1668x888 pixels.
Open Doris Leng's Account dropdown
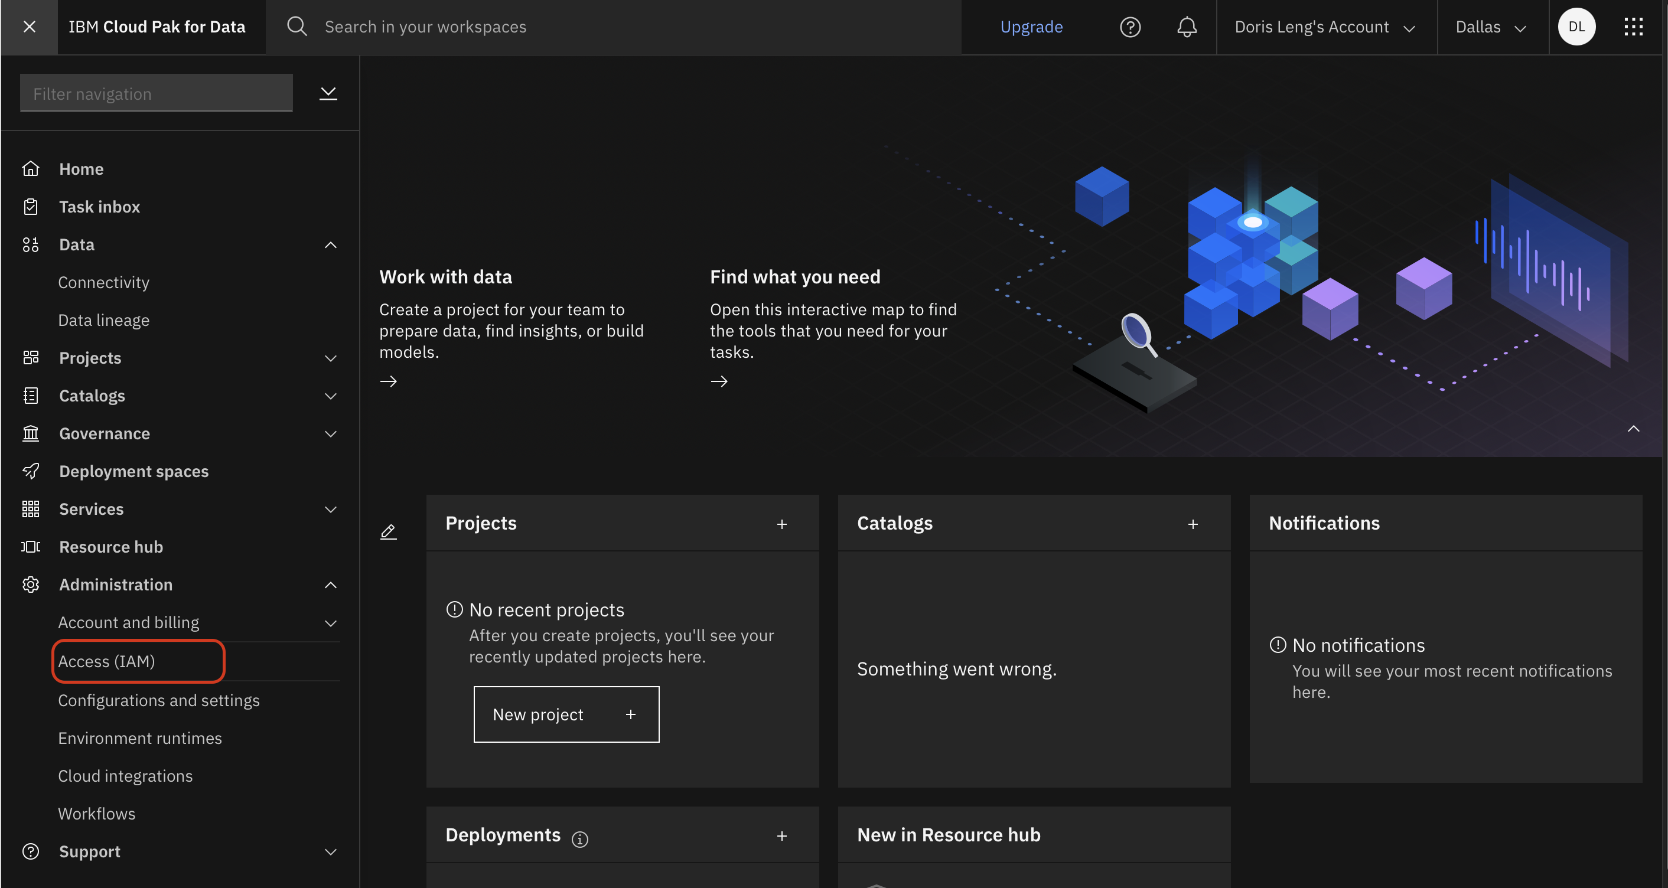coord(1325,27)
